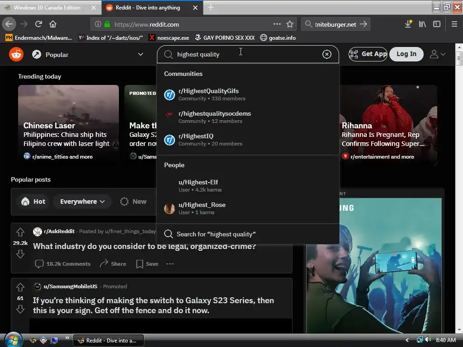Image resolution: width=463 pixels, height=347 pixels.
Task: Select the Reddit - Dive into anything tab
Action: [148, 8]
